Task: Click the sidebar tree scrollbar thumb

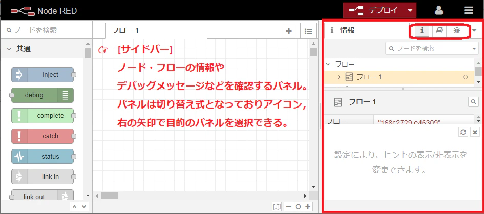Action: click(478, 71)
